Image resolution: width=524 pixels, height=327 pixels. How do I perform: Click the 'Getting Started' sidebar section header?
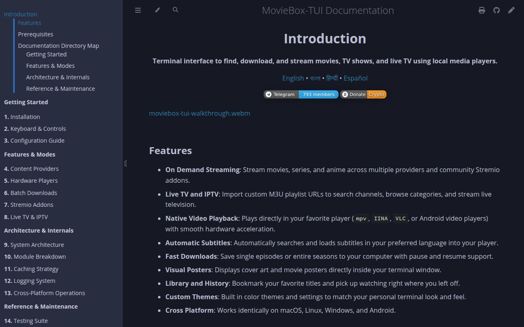(x=26, y=102)
